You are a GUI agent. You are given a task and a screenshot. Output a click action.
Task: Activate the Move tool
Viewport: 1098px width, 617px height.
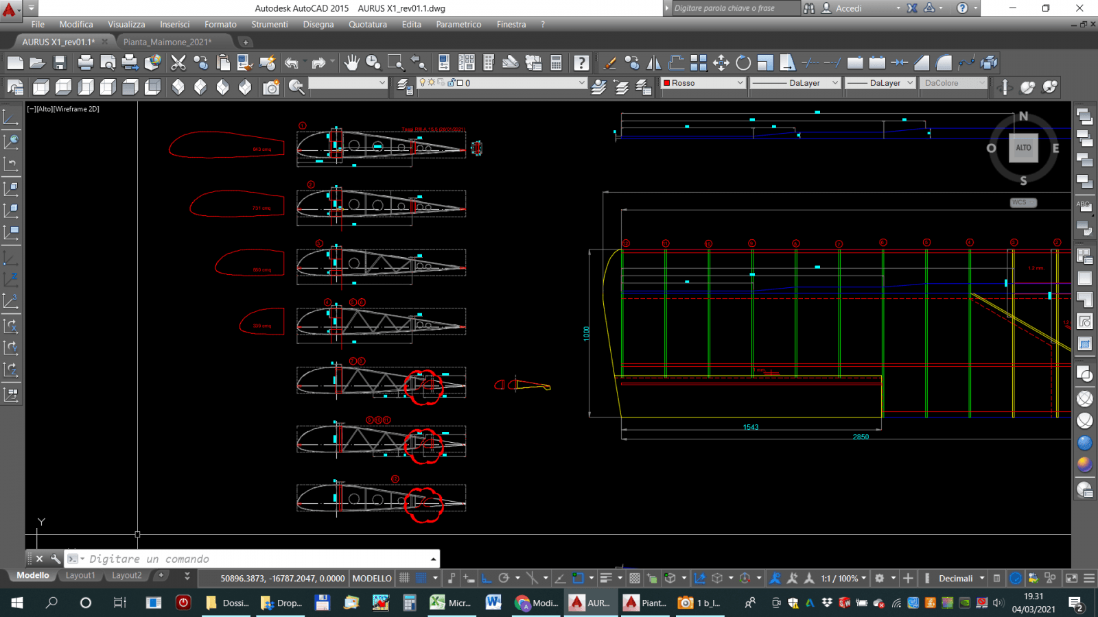point(721,63)
